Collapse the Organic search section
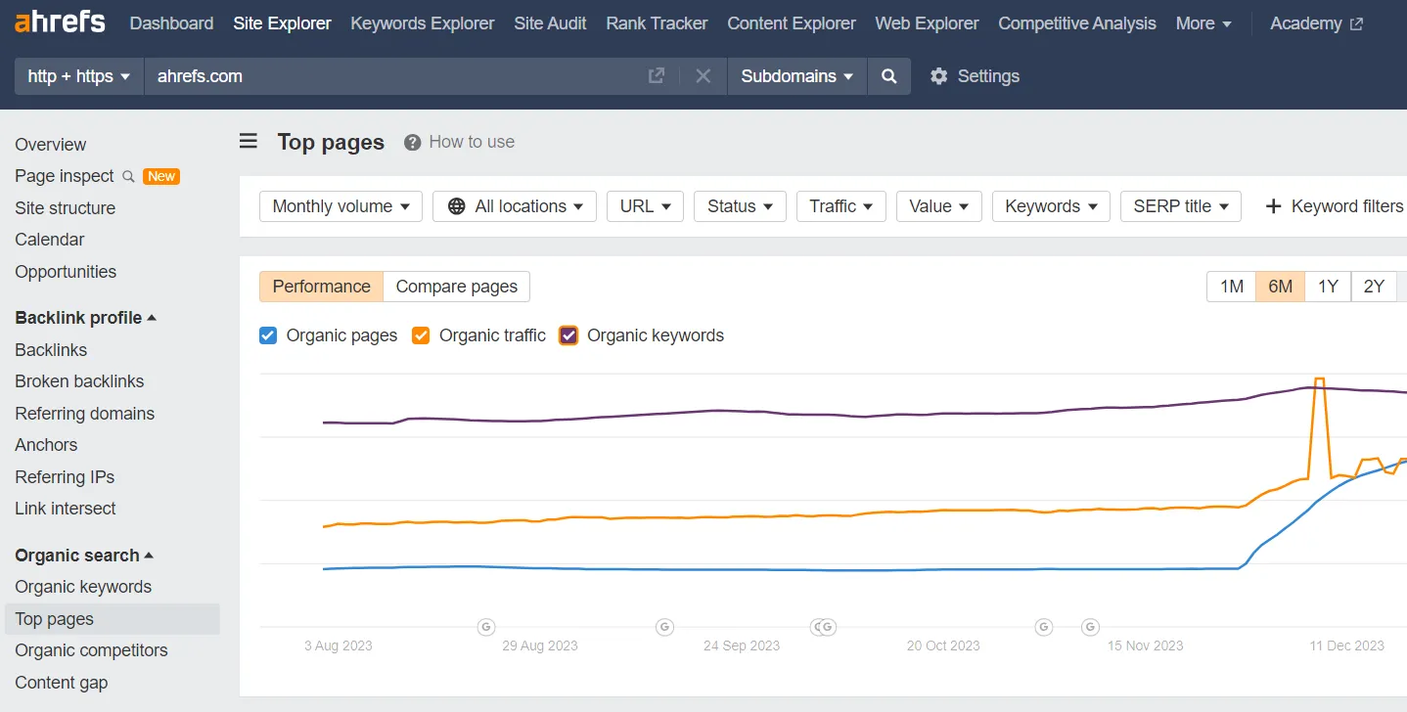The height and width of the screenshot is (712, 1407). click(84, 556)
